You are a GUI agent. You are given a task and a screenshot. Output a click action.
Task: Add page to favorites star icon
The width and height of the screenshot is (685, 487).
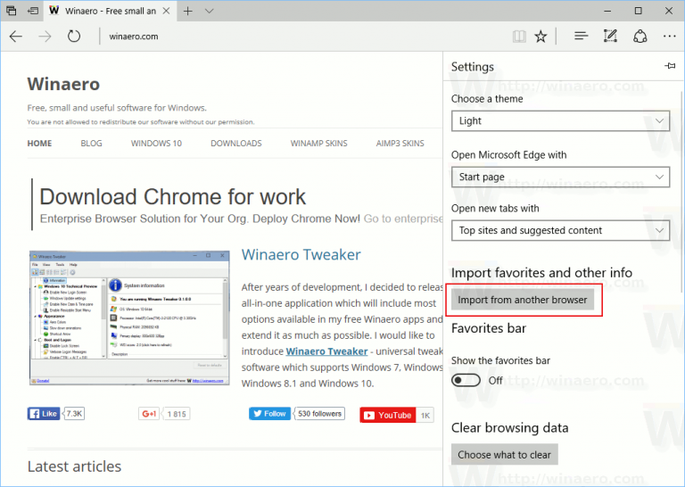click(541, 37)
